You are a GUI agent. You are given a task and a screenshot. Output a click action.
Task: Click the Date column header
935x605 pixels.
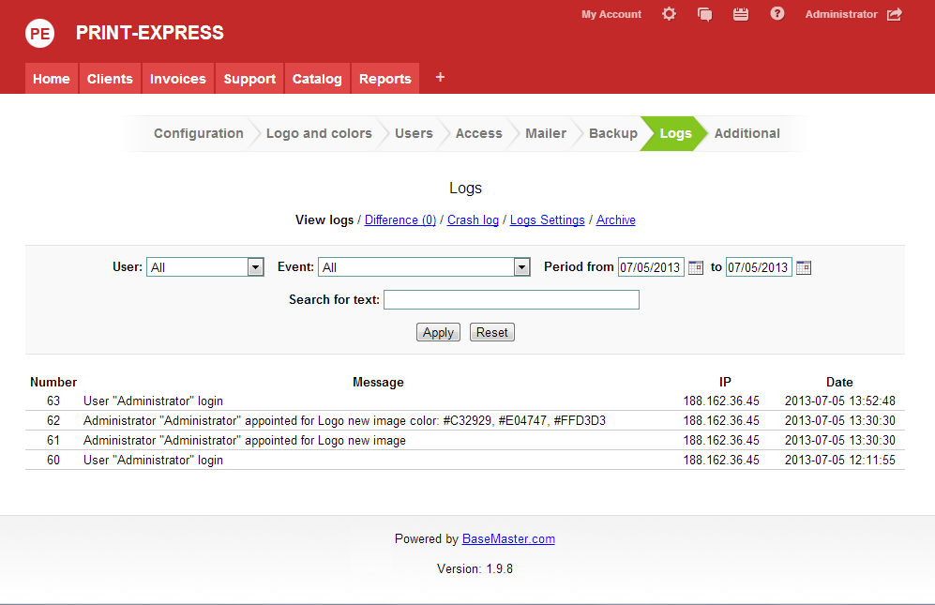[x=839, y=382]
